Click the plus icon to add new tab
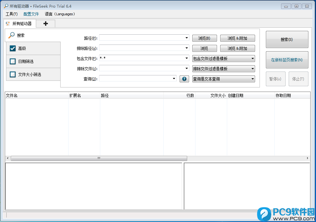This screenshot has height=222, width=316. tap(46, 24)
